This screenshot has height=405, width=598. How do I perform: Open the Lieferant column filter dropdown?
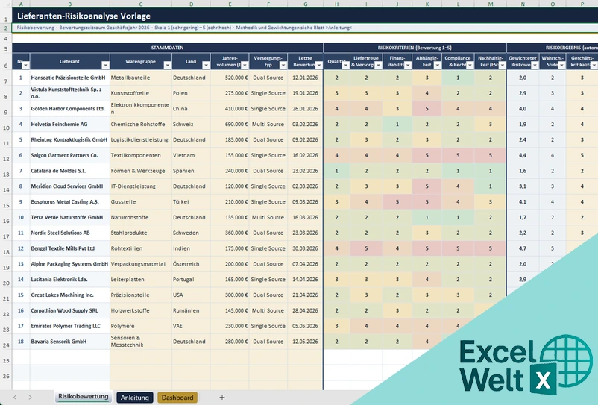pyautogui.click(x=105, y=65)
